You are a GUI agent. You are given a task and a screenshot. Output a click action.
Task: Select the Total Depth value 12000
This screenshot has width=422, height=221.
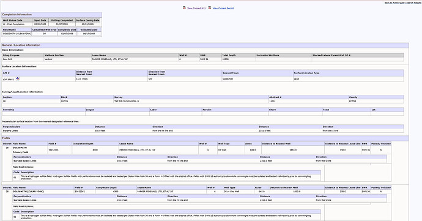pos(239,59)
